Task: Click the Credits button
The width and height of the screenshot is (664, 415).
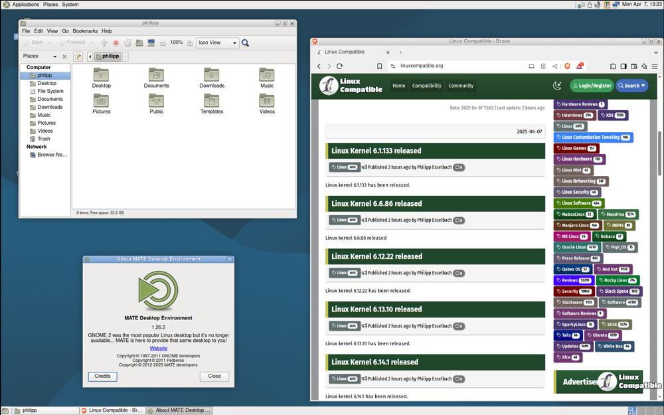Action: pyautogui.click(x=102, y=376)
